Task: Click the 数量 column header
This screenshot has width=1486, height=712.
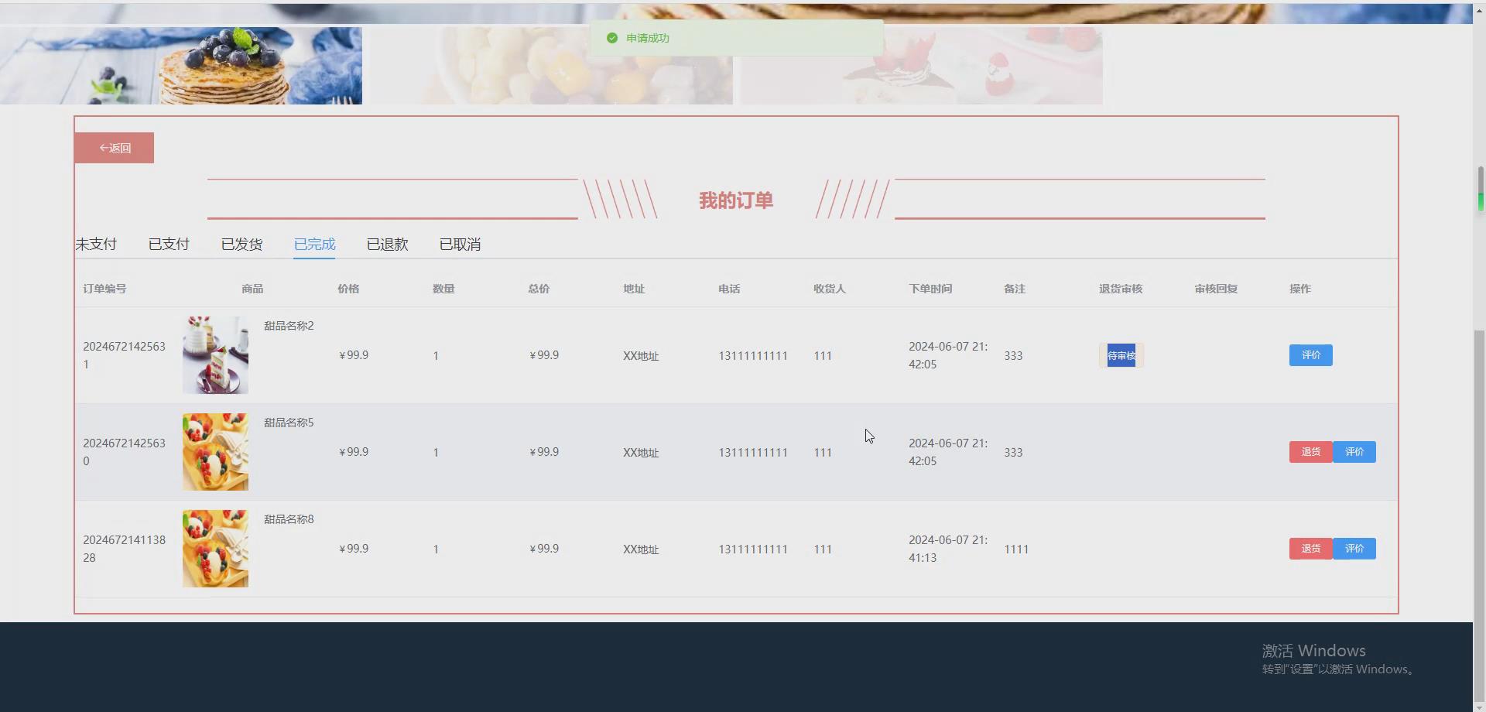Action: (443, 289)
